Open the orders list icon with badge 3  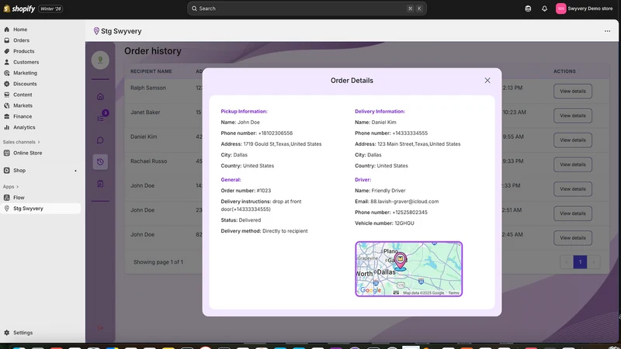tap(101, 118)
